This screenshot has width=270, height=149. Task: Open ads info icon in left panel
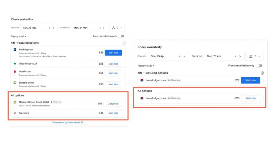[124, 43]
